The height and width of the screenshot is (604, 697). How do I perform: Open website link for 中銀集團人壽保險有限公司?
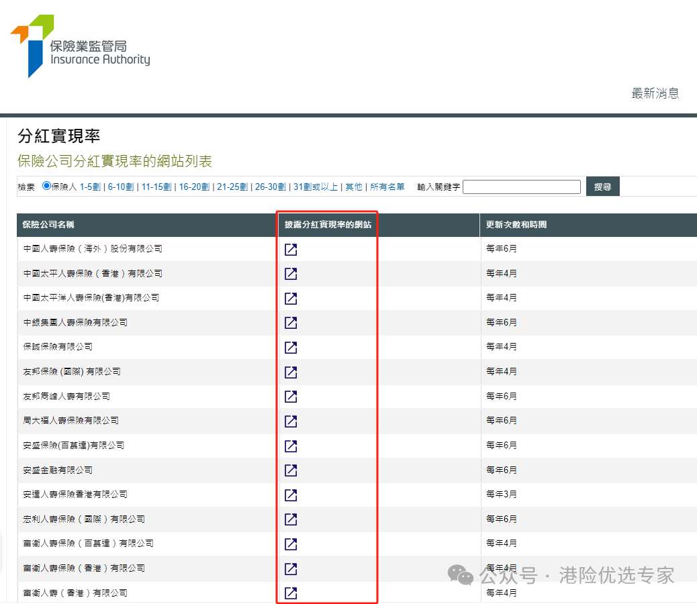pos(291,323)
